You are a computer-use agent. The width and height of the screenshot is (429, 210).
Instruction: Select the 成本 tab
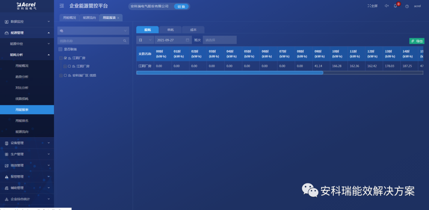(193, 29)
